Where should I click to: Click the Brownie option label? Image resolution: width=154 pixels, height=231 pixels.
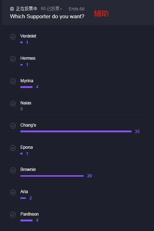28,169
